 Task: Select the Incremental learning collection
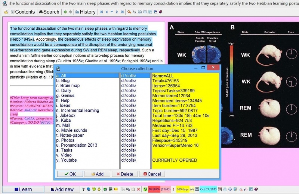(x=77, y=111)
